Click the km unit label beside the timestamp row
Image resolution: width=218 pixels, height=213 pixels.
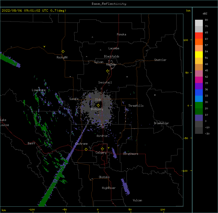[x=188, y=11]
